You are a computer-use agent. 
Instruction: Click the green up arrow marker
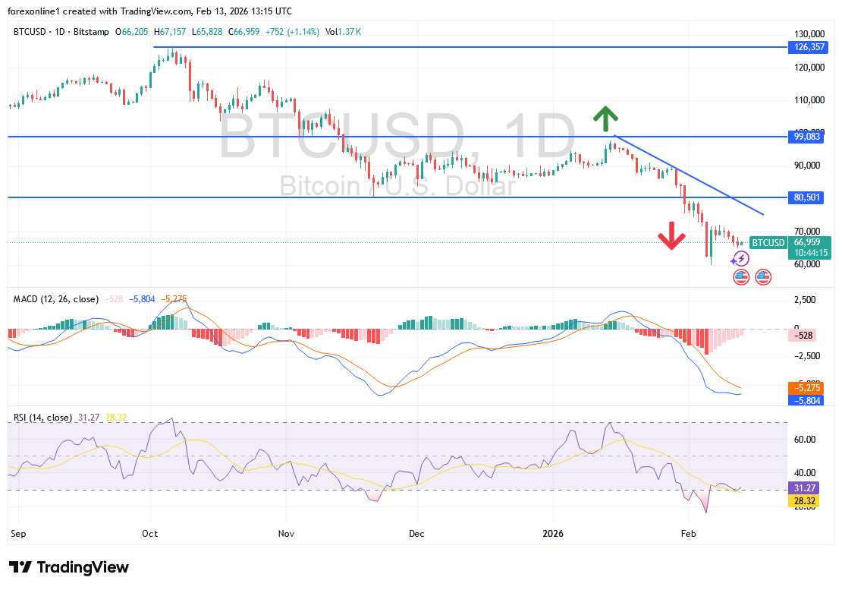tap(605, 118)
